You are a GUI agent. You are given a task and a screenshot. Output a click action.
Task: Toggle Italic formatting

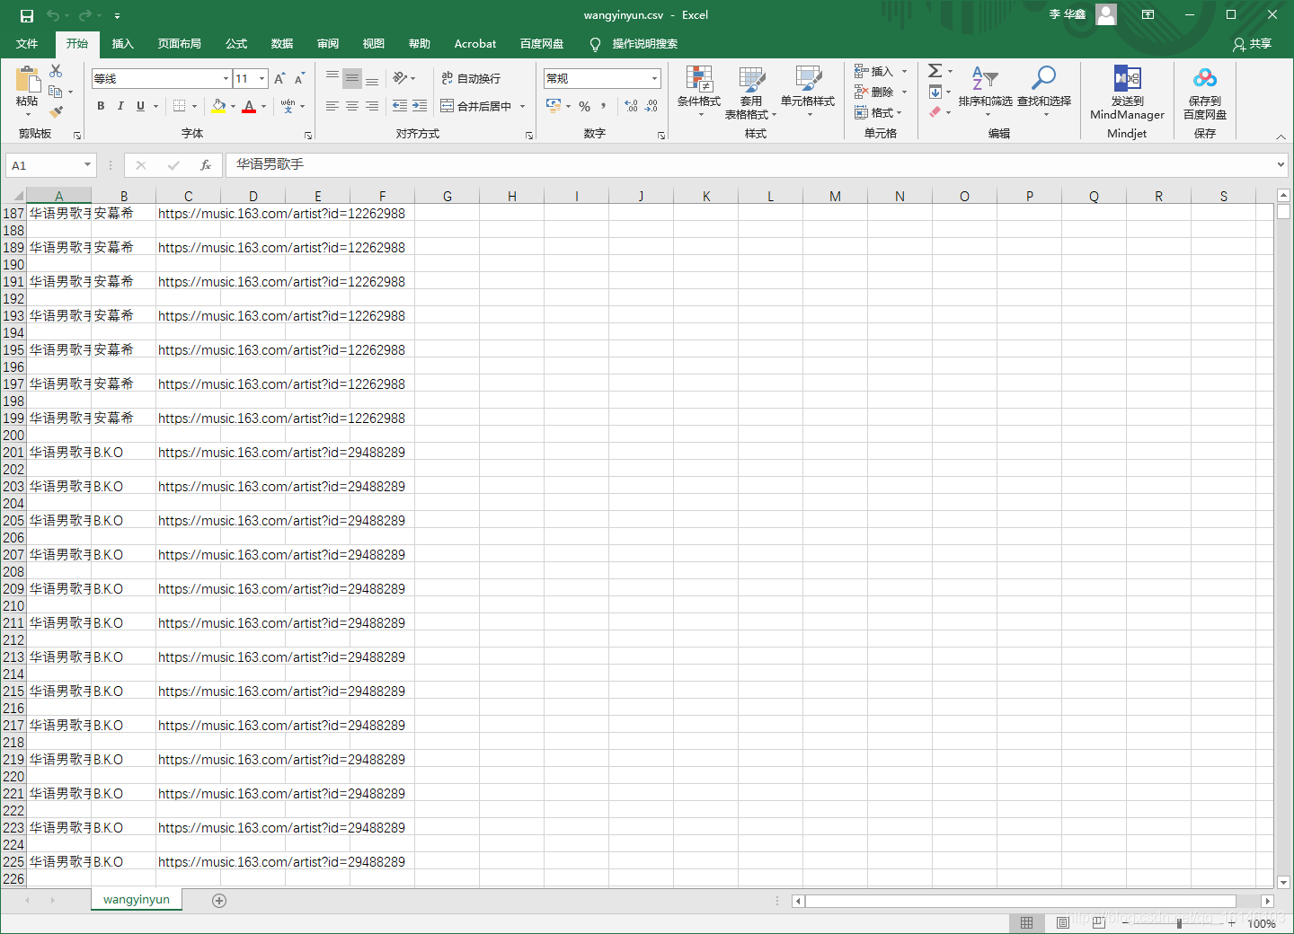[120, 106]
